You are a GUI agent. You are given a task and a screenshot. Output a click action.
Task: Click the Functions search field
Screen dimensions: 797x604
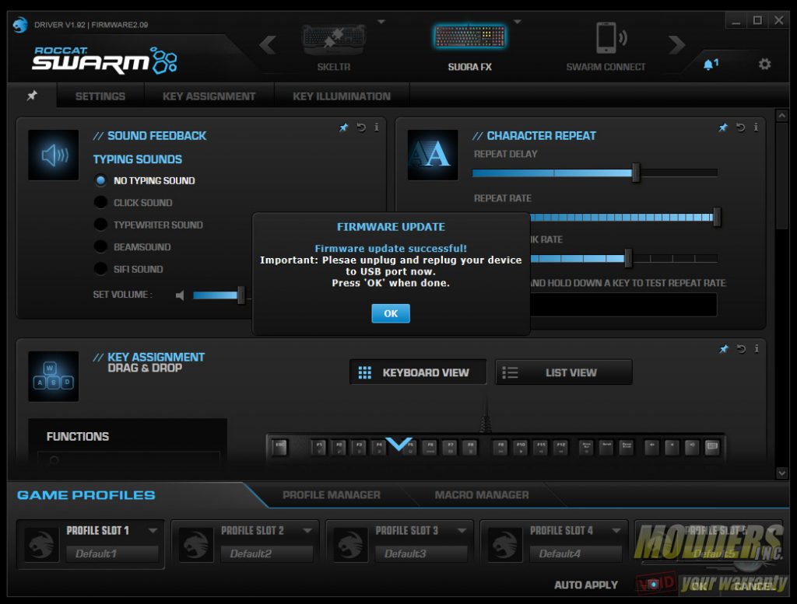coord(129,458)
